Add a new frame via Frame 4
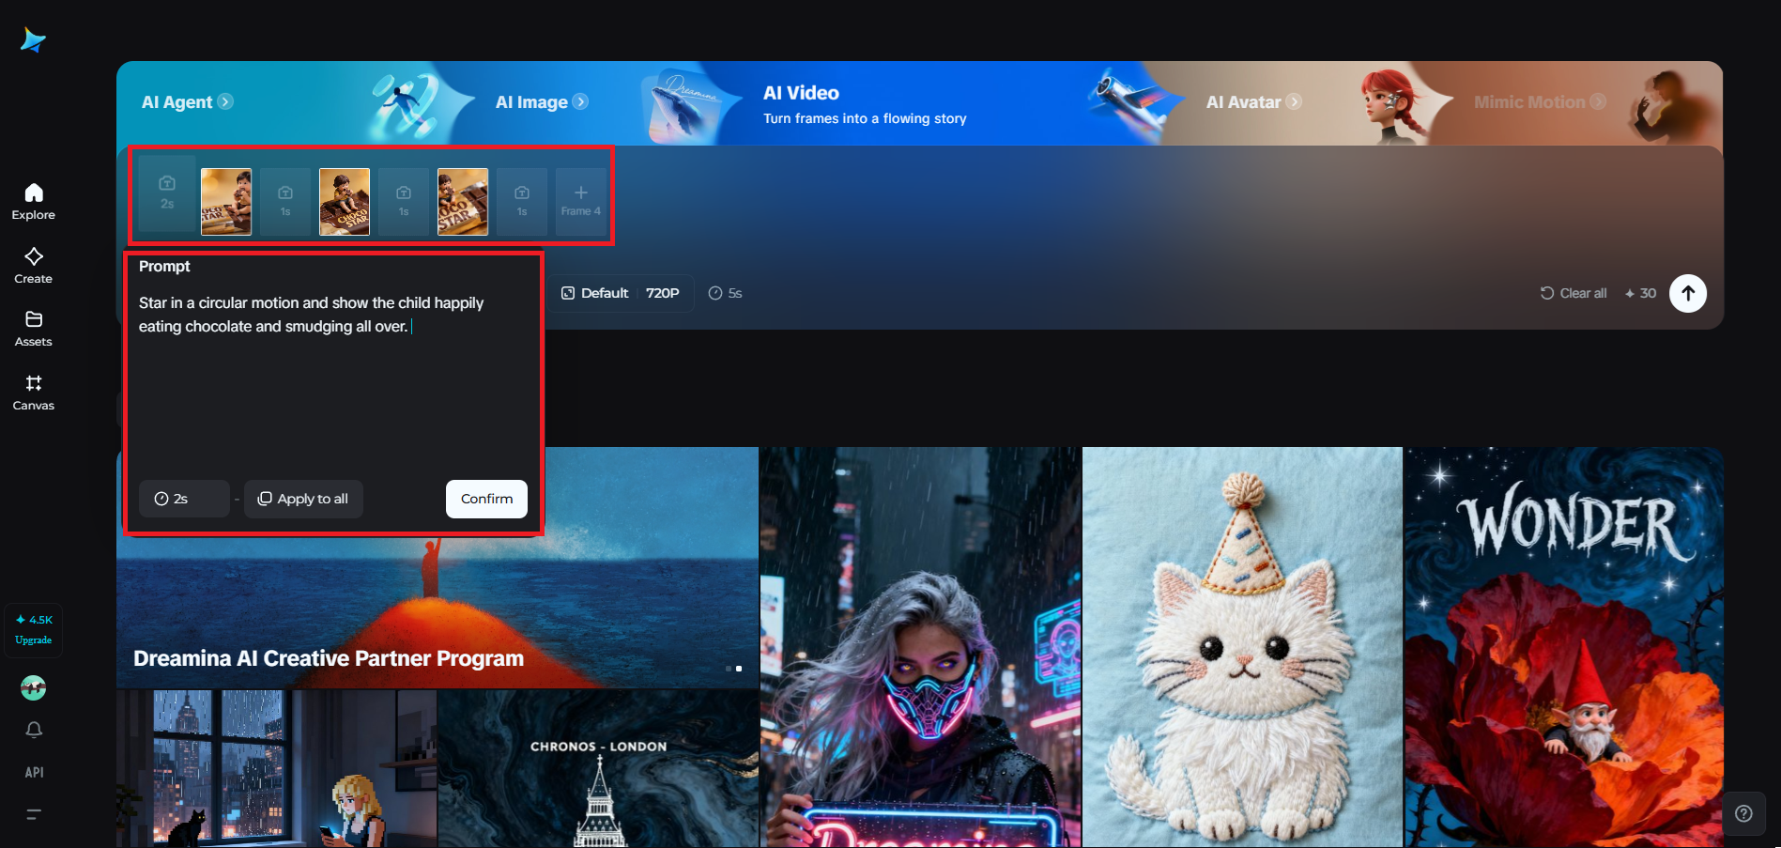 point(580,200)
